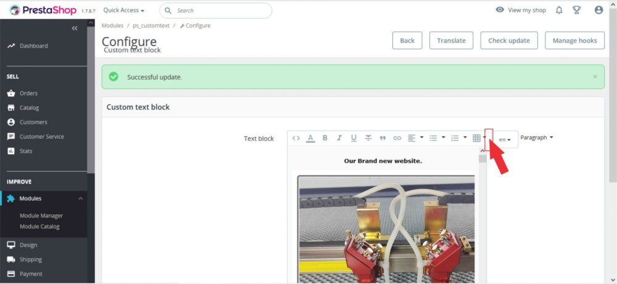
Task: Collapse the sidebar with double-chevron icon
Action: coord(75,28)
